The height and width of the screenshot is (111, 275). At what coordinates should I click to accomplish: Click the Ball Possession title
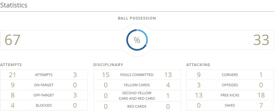click(x=137, y=18)
